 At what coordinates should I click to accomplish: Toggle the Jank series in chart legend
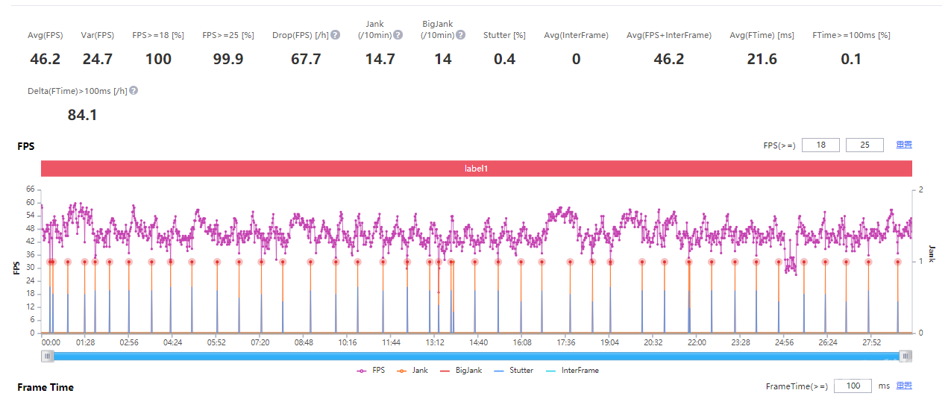pyautogui.click(x=411, y=370)
